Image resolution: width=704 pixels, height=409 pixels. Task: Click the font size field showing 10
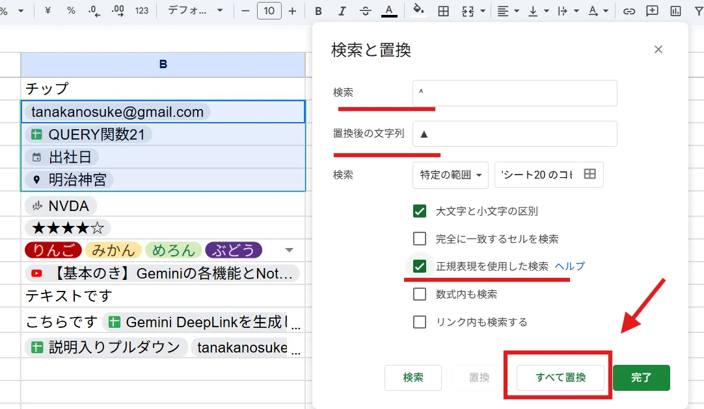pyautogui.click(x=269, y=11)
